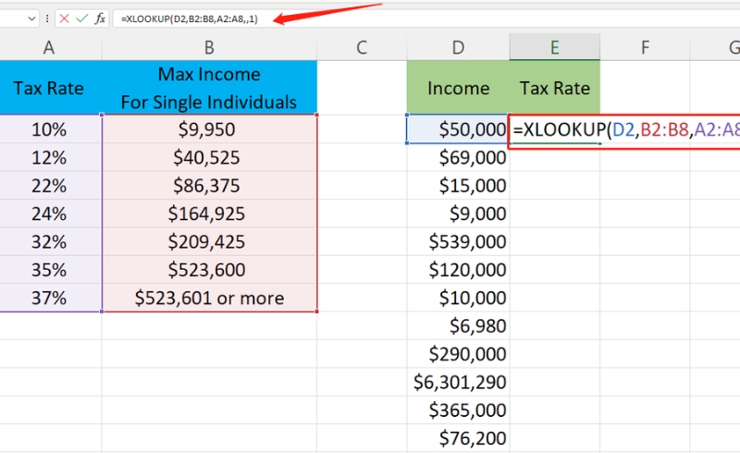Click the $6,301,290 income cell
Screen dimensions: 740x453
pyautogui.click(x=458, y=381)
